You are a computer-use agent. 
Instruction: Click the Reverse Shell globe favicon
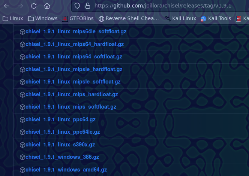click(x=101, y=19)
